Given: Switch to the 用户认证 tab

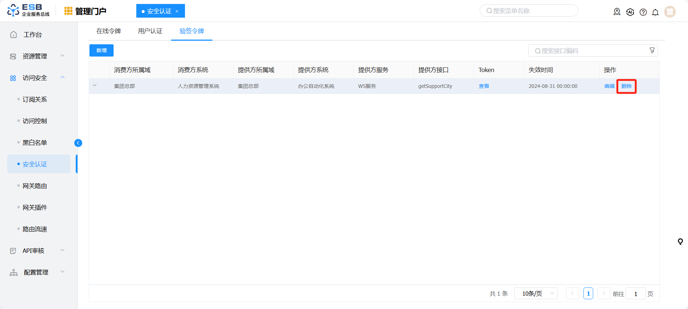Looking at the screenshot, I should (150, 31).
